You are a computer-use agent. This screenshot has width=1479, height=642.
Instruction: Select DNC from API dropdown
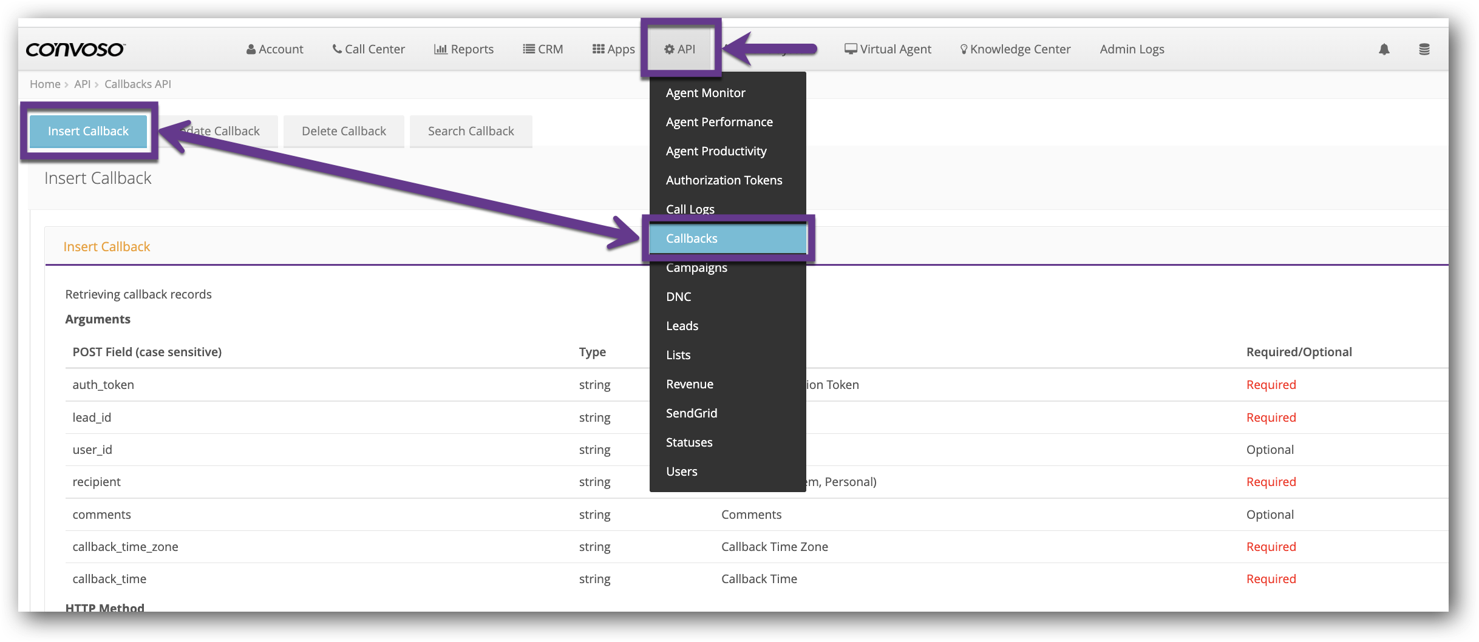(x=727, y=297)
